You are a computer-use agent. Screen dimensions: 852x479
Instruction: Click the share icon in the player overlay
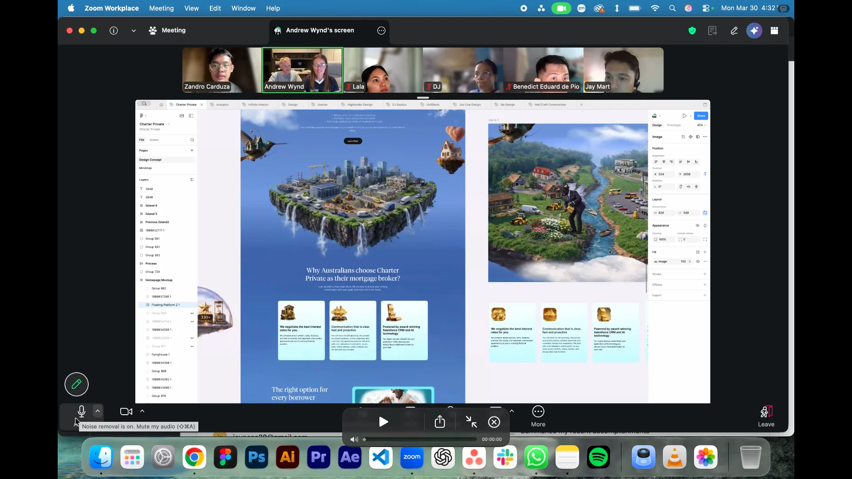pyautogui.click(x=440, y=422)
